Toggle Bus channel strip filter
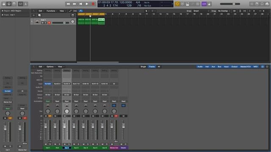The image size is (271, 152). (x=219, y=67)
